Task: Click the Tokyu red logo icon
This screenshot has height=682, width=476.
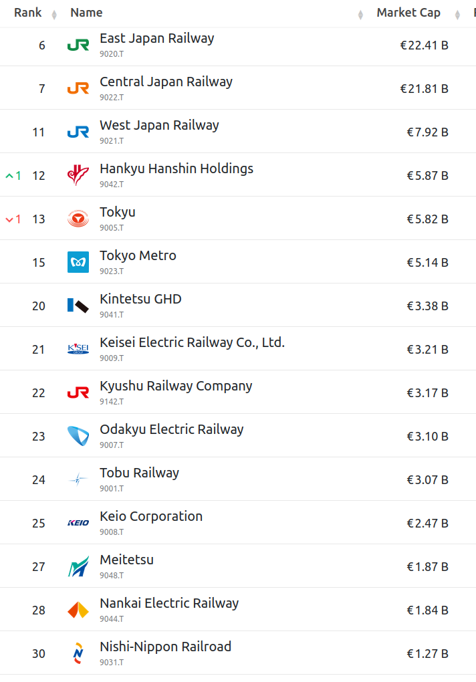Action: pyautogui.click(x=78, y=219)
